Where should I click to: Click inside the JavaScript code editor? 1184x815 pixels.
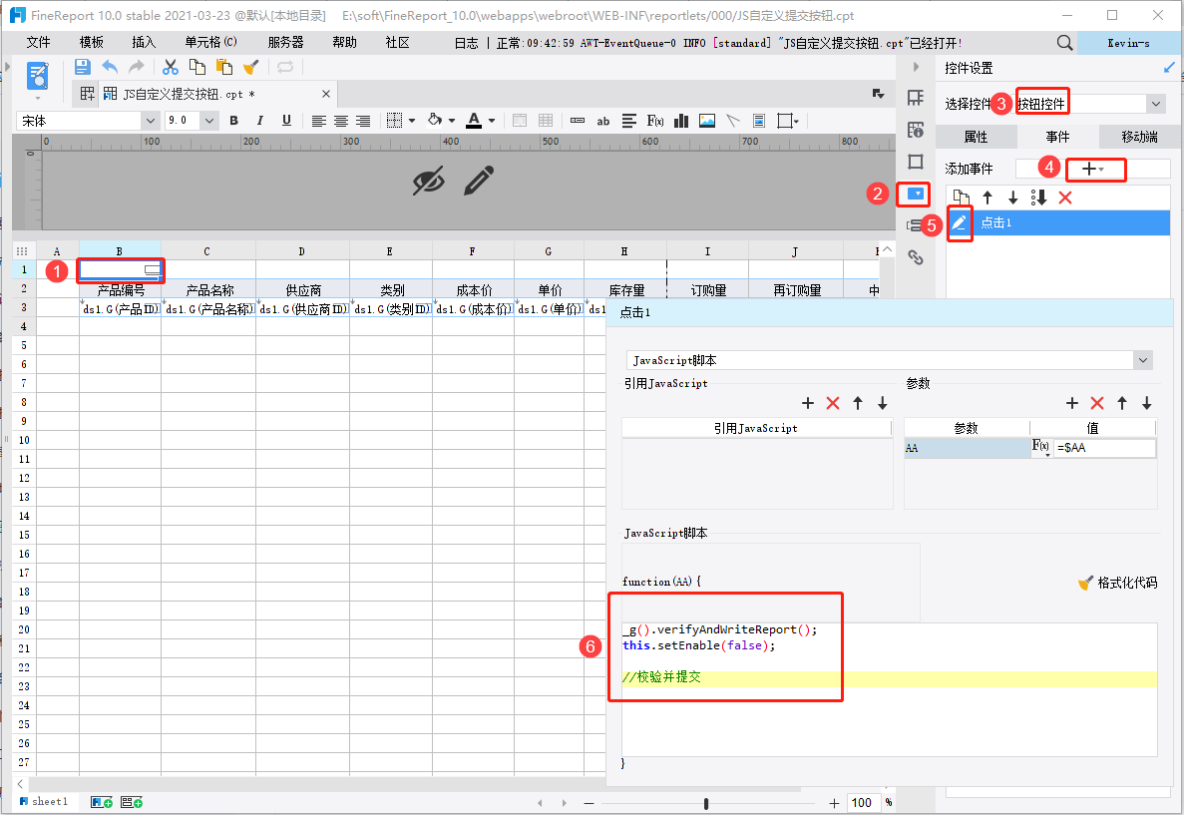pos(890,689)
